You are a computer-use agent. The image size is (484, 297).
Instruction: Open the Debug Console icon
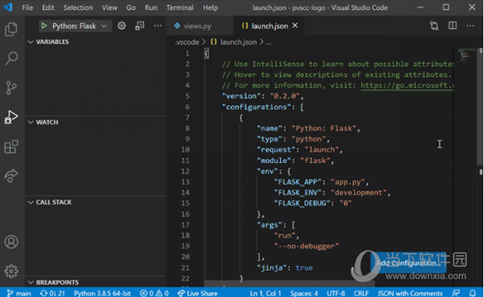point(140,26)
